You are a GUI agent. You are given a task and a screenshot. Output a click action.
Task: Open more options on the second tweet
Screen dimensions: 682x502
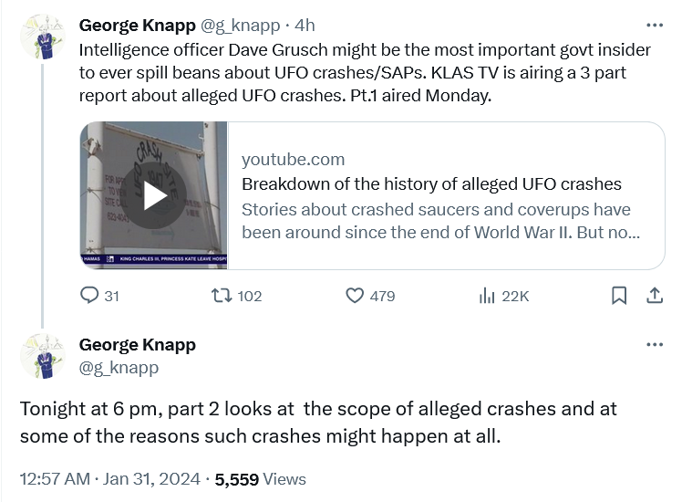point(654,345)
